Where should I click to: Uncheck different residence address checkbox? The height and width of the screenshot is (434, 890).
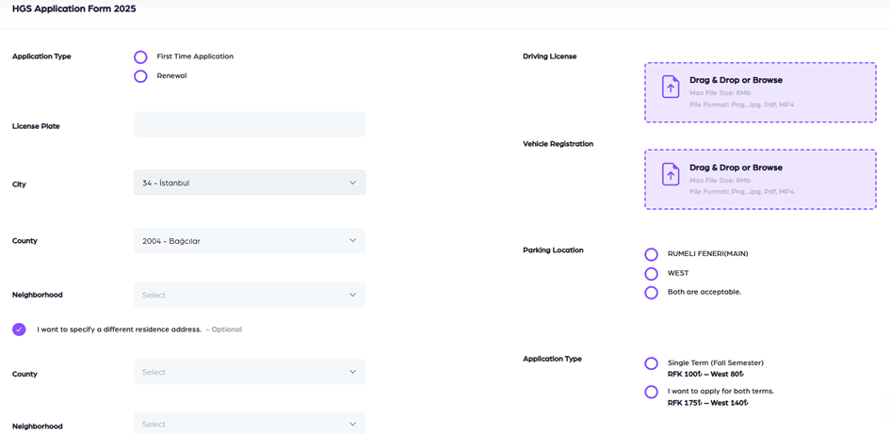click(x=19, y=330)
